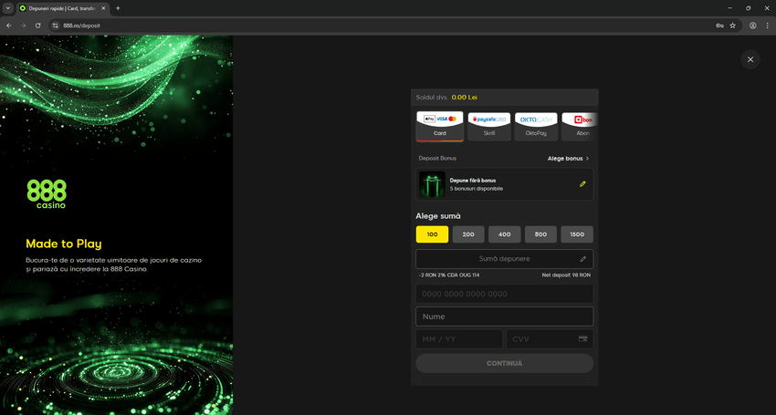The height and width of the screenshot is (415, 776).
Task: Open the password manager key icon
Action: pyautogui.click(x=719, y=26)
